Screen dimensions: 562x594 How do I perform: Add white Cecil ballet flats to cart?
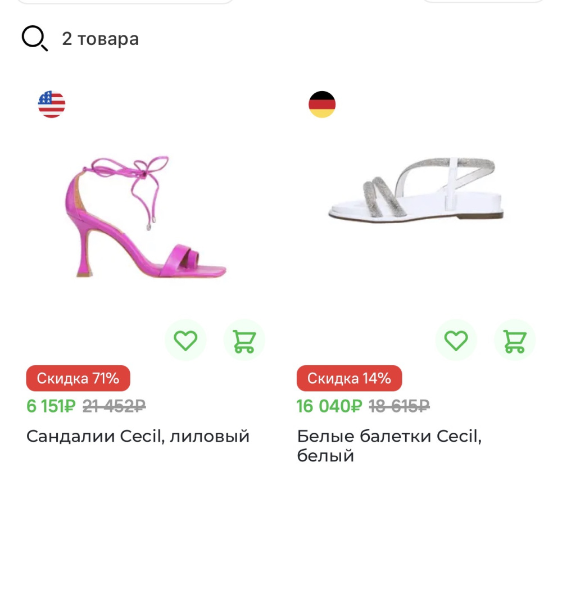515,340
